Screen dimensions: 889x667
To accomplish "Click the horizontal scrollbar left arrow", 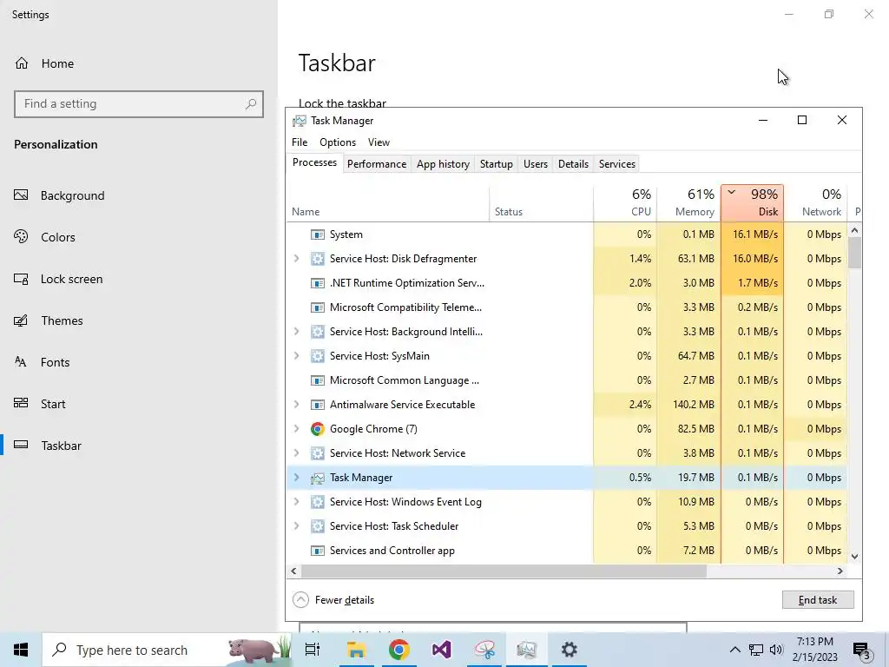I will click(x=293, y=571).
